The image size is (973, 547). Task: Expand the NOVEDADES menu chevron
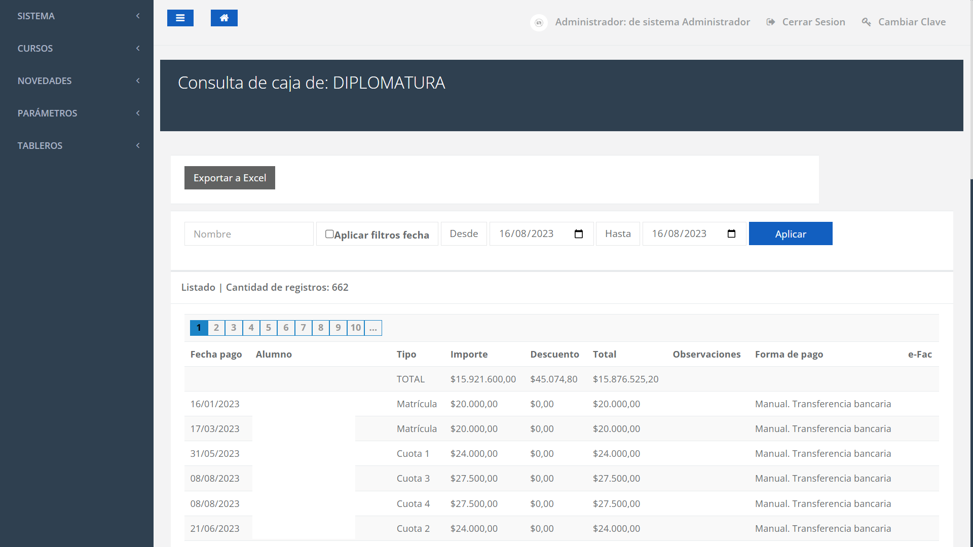click(138, 81)
